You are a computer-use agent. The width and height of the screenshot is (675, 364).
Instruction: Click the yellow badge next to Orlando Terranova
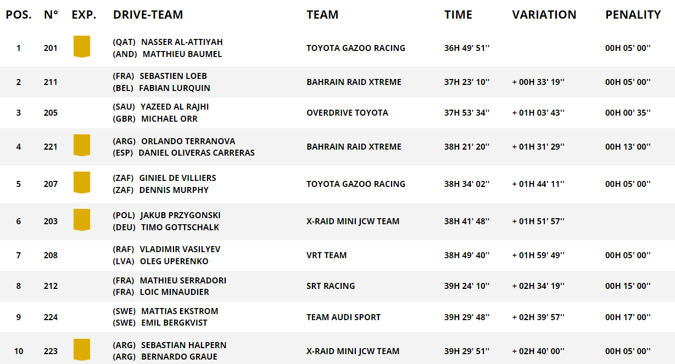[81, 145]
